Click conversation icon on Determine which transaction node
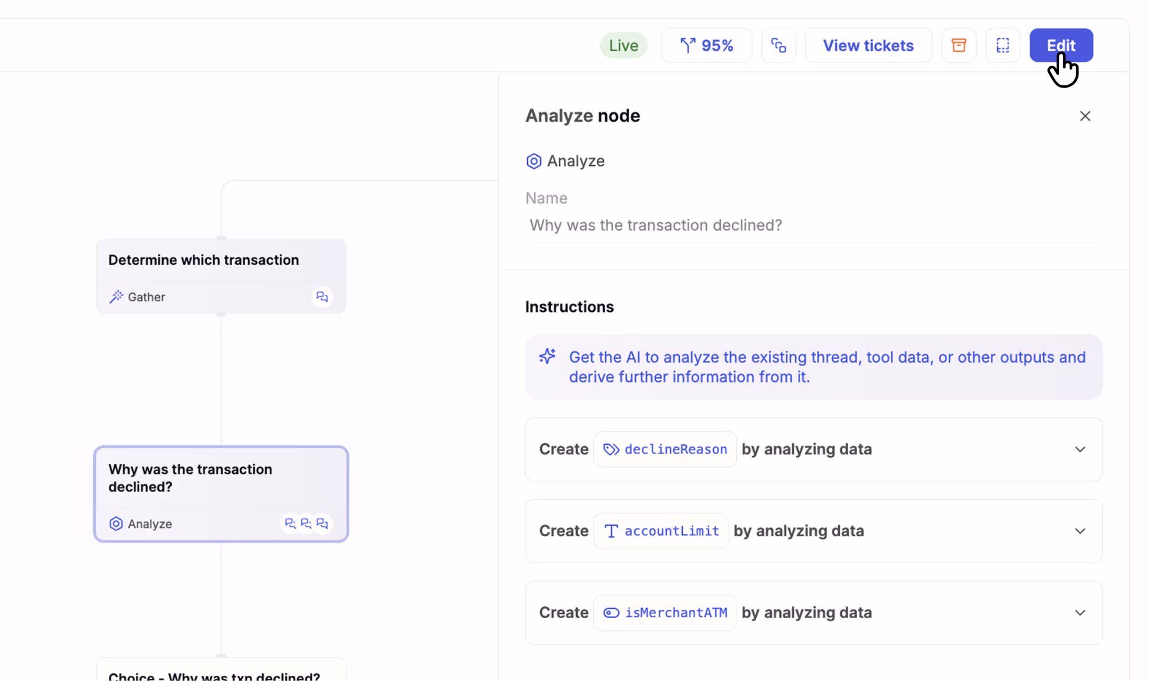The width and height of the screenshot is (1151, 681). tap(322, 297)
